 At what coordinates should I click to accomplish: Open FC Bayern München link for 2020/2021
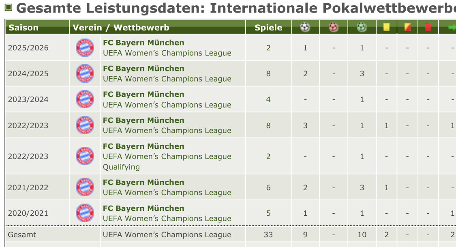click(143, 208)
